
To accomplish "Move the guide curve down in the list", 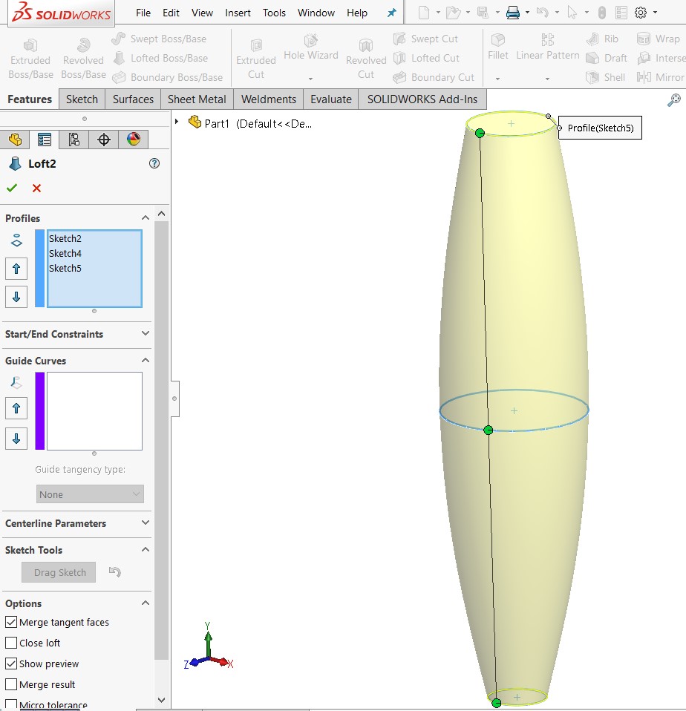I will pyautogui.click(x=16, y=439).
